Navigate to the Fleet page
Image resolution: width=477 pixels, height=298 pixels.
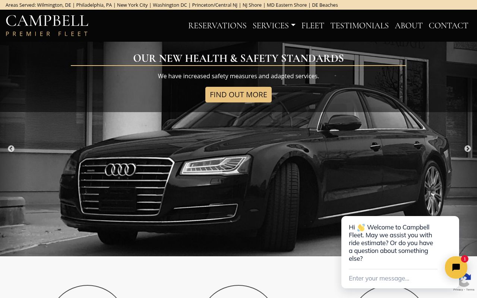[x=313, y=26]
